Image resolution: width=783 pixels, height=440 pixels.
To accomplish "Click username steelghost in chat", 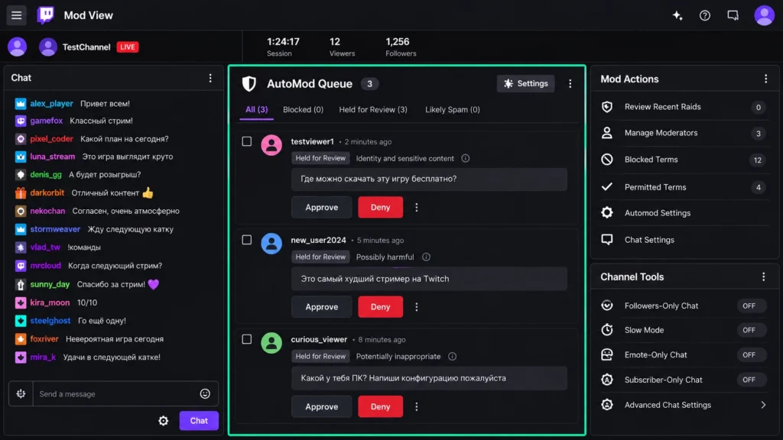I will tap(50, 321).
